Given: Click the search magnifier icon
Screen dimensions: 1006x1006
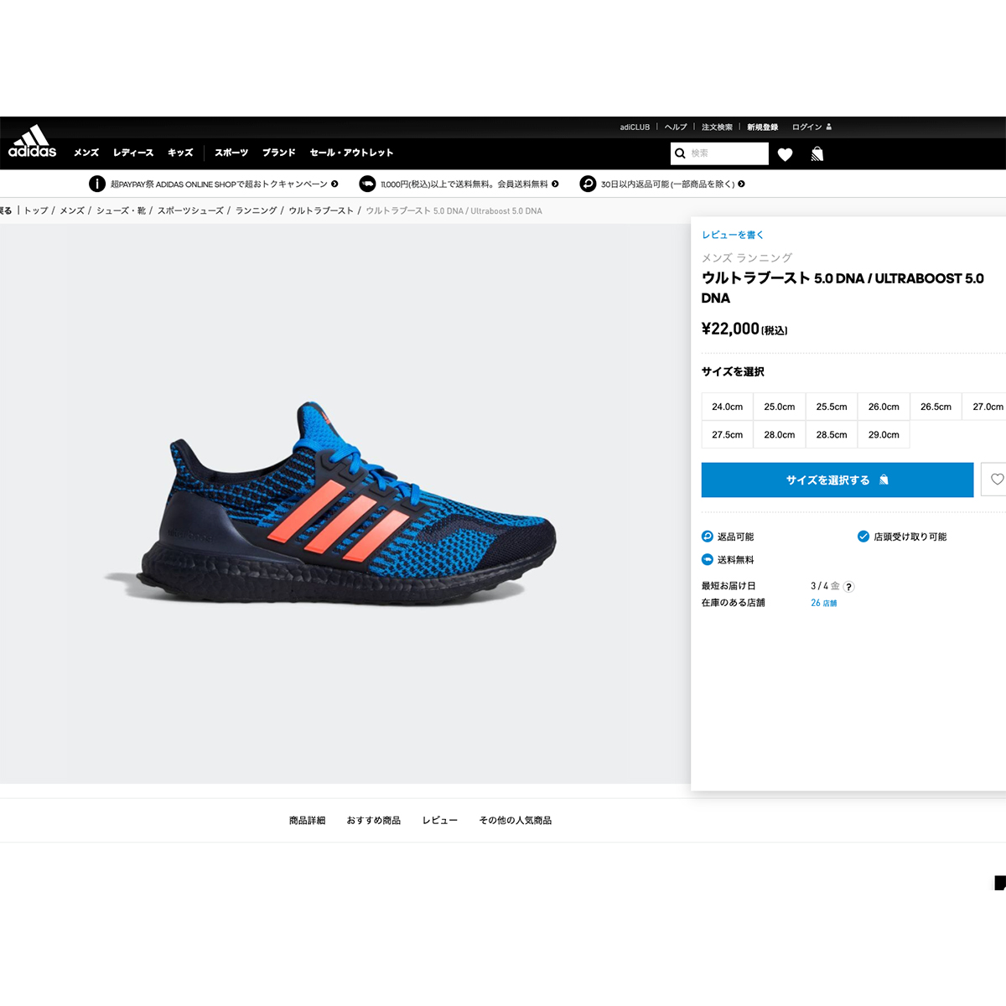Looking at the screenshot, I should pos(680,153).
